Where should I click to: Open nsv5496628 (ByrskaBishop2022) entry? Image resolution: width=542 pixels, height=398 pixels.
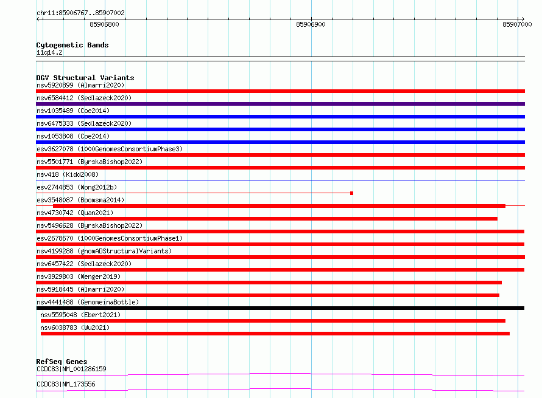point(90,225)
